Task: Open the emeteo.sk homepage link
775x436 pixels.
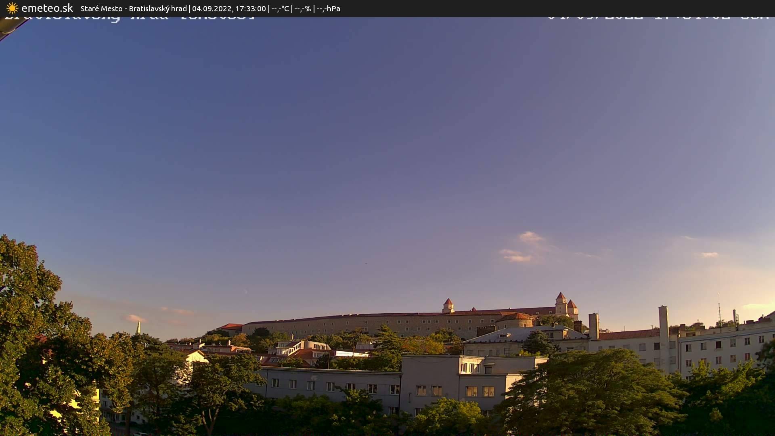Action: coord(47,8)
